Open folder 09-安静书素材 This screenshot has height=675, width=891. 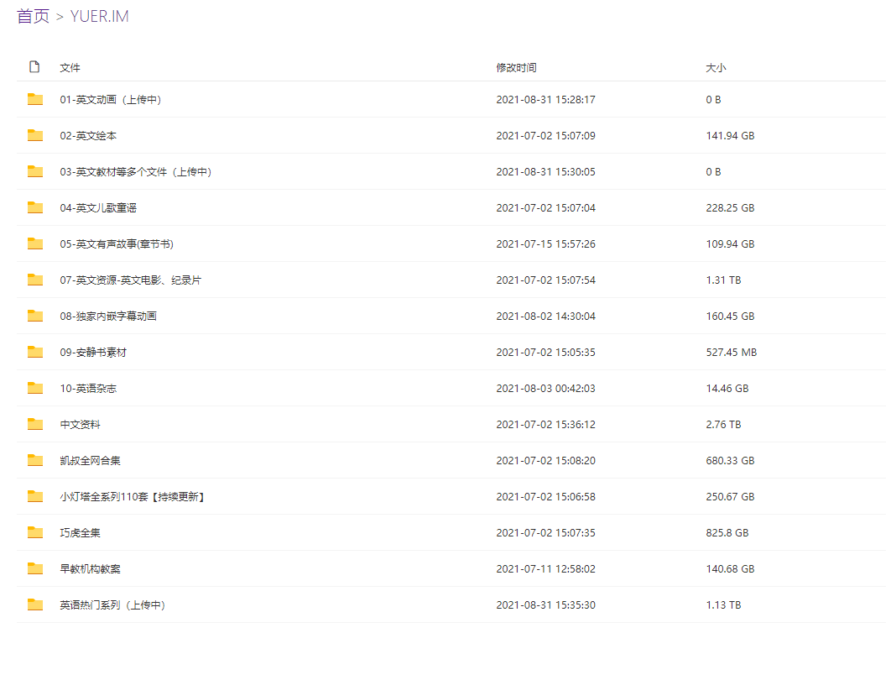coord(93,353)
